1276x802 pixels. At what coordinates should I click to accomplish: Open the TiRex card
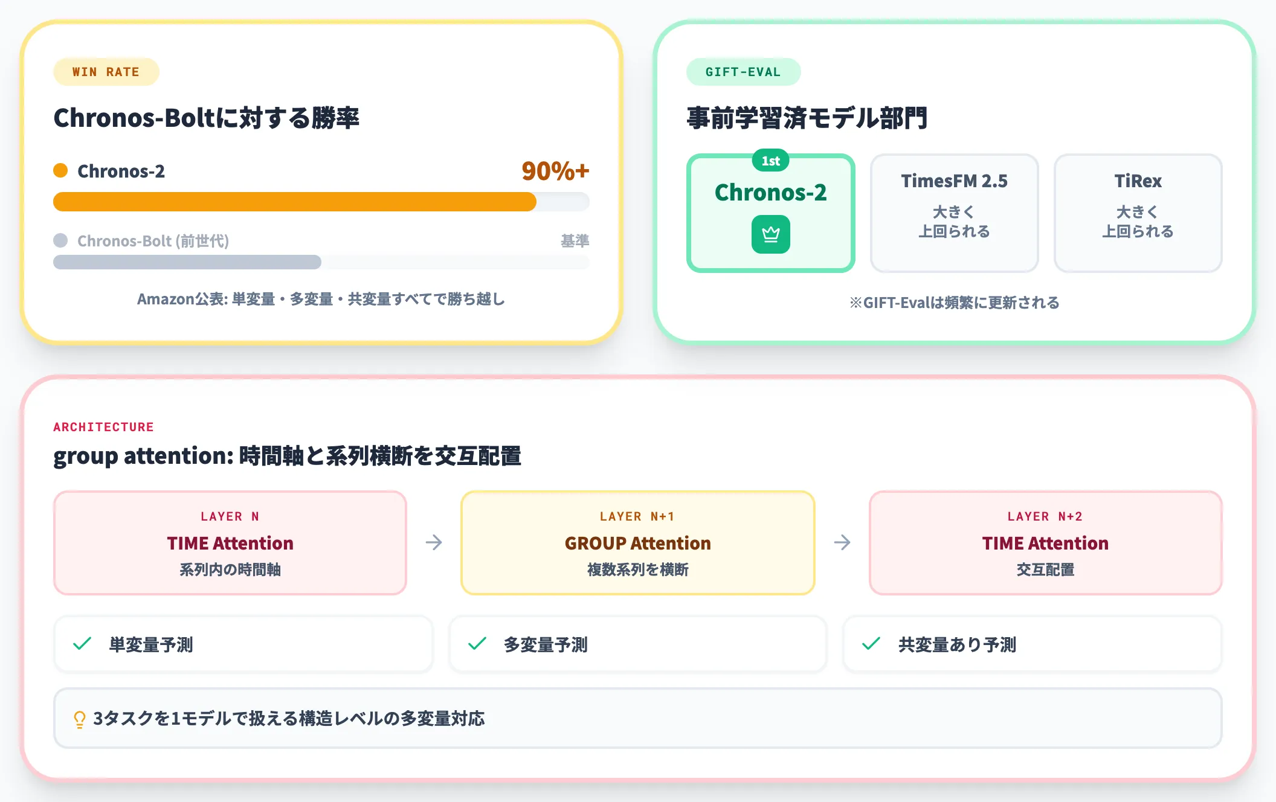[x=1138, y=213]
